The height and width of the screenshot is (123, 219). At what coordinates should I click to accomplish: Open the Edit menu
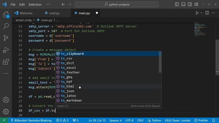[22, 4]
